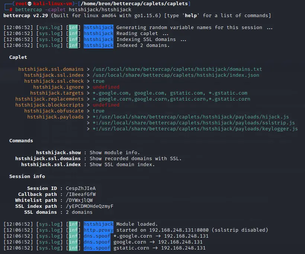Click 'Indexed 2 domains.' log message
Image resolution: width=305 pixels, height=254 pixels.
[143, 45]
